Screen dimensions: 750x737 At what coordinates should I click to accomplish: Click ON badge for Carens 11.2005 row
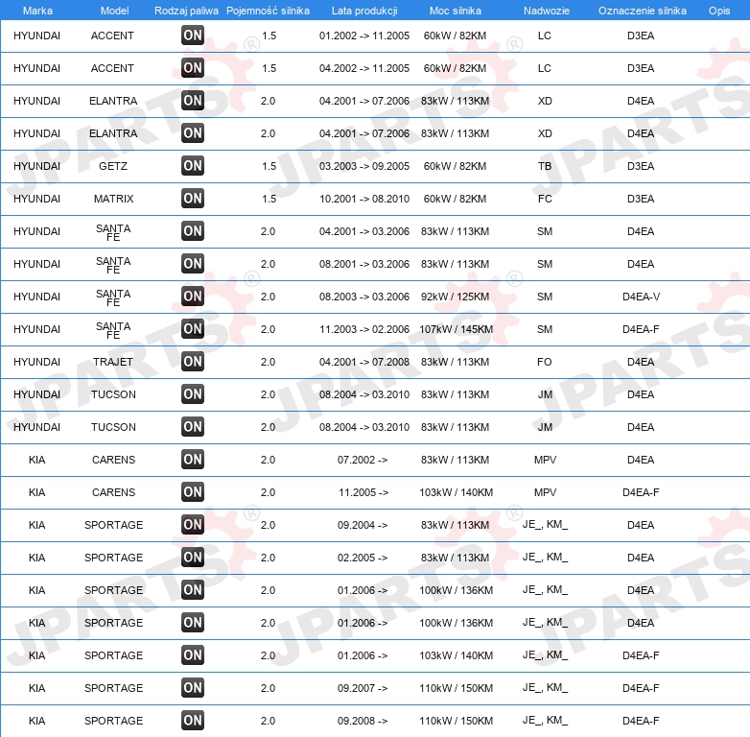pos(193,492)
